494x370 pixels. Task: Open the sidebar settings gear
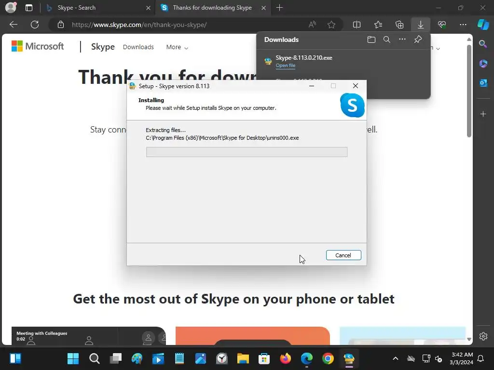coord(483,336)
